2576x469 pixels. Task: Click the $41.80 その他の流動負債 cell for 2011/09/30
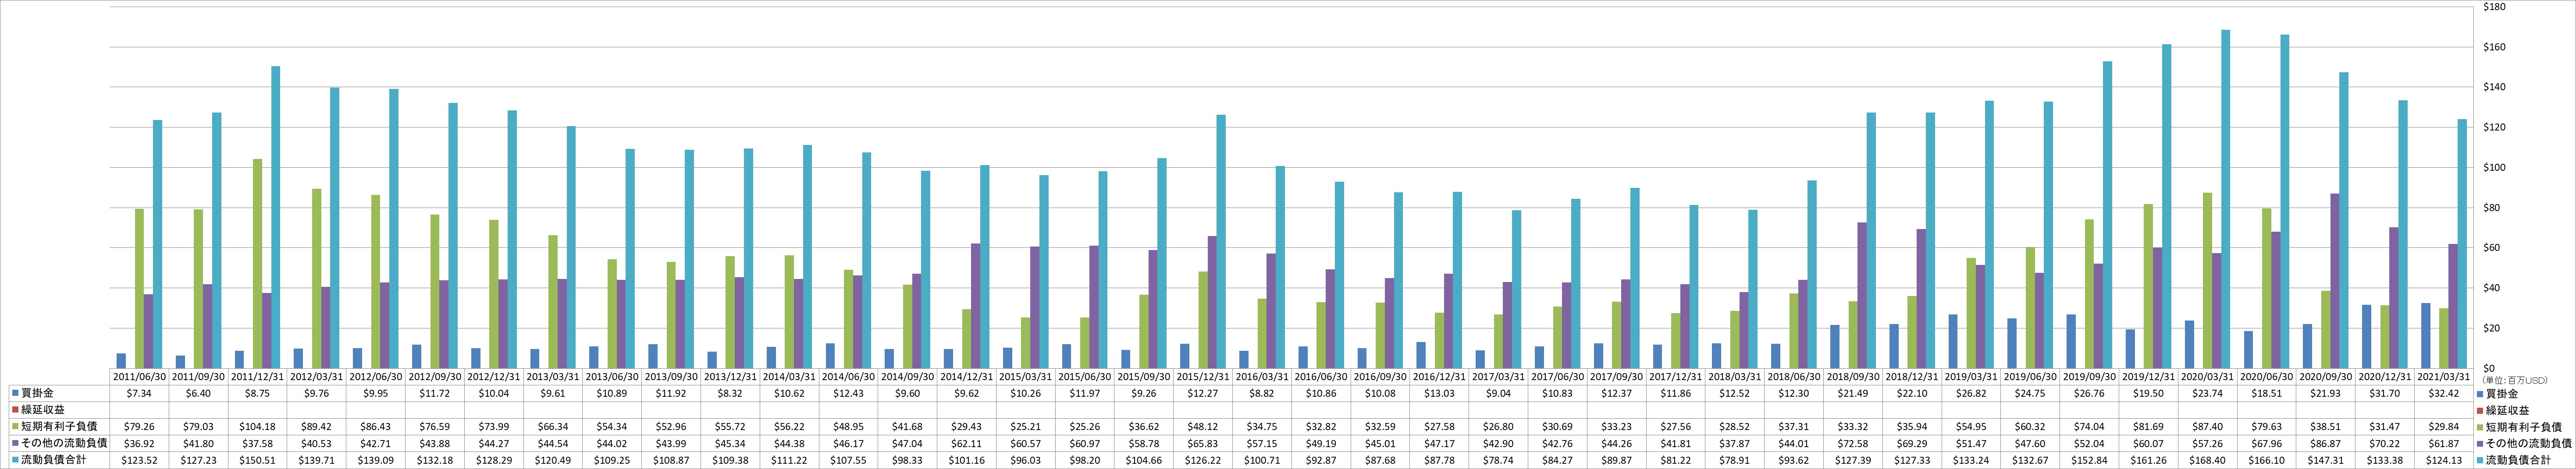[x=198, y=443]
